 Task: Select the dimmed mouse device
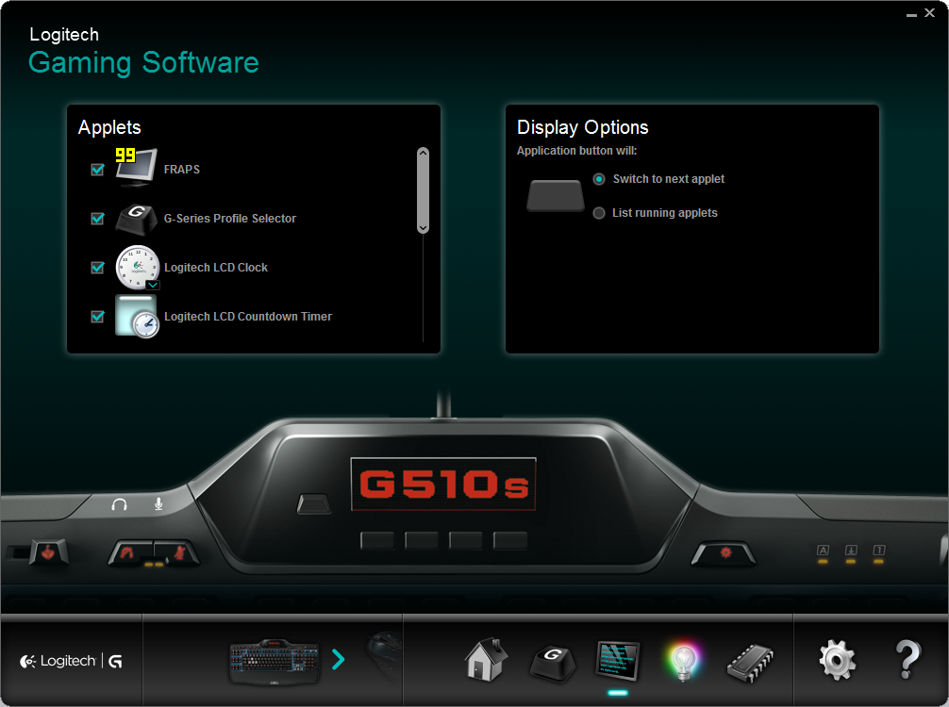coord(384,656)
